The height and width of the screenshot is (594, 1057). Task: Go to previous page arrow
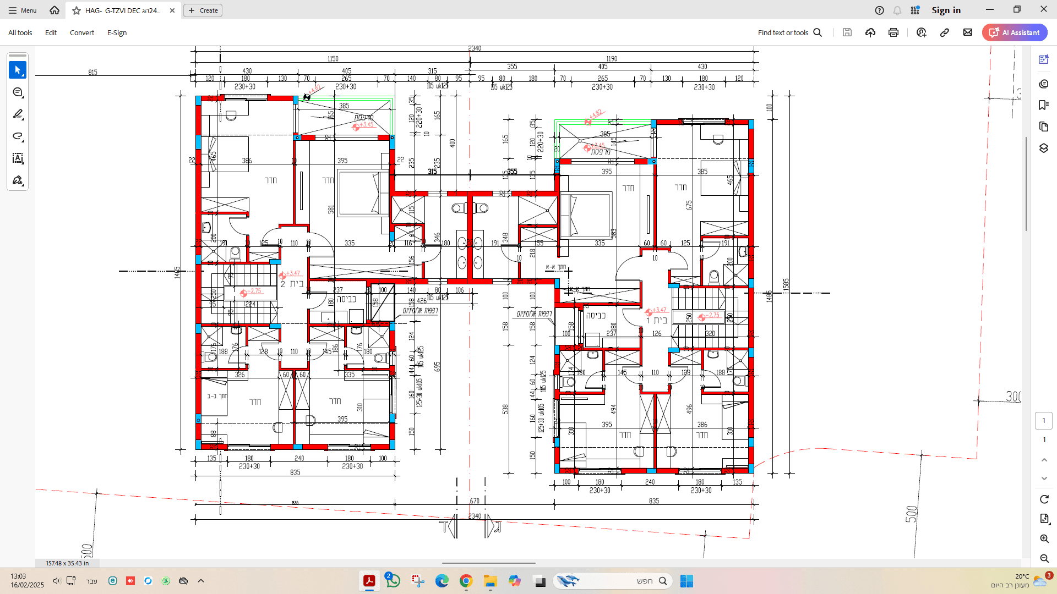pyautogui.click(x=1044, y=460)
